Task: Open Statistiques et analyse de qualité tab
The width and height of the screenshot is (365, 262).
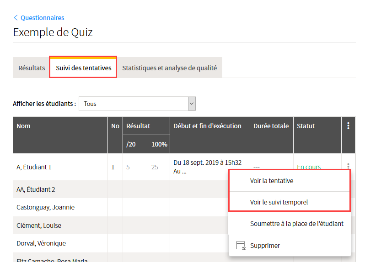Action: tap(169, 68)
